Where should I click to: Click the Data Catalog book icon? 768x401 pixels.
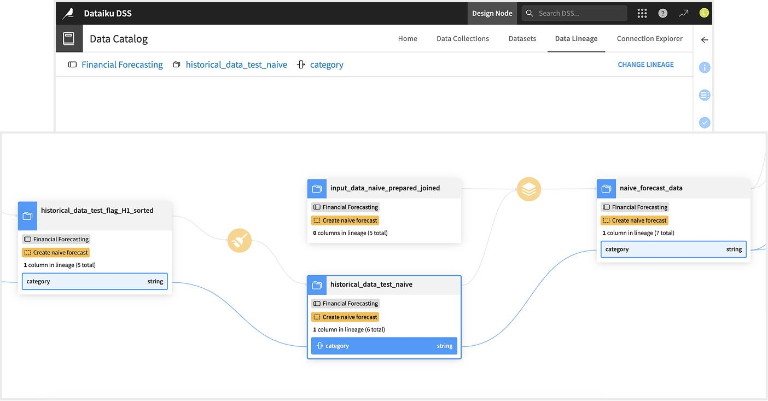(x=68, y=39)
